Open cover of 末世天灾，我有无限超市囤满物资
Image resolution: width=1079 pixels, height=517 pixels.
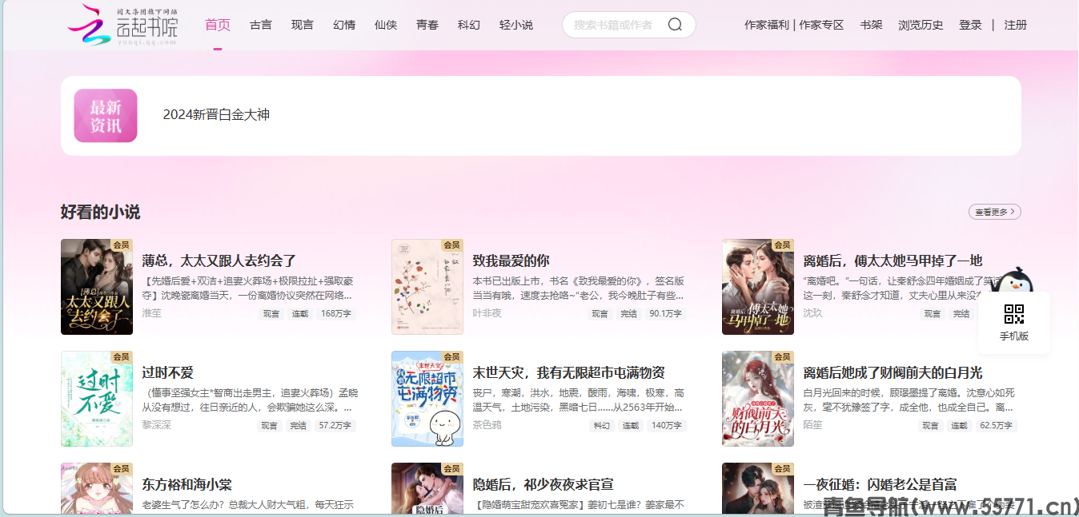pyautogui.click(x=427, y=399)
